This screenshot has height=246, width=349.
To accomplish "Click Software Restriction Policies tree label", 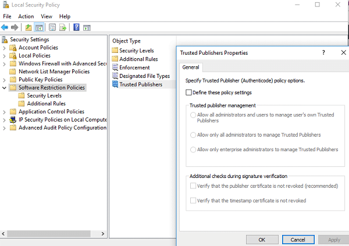I will [x=52, y=87].
